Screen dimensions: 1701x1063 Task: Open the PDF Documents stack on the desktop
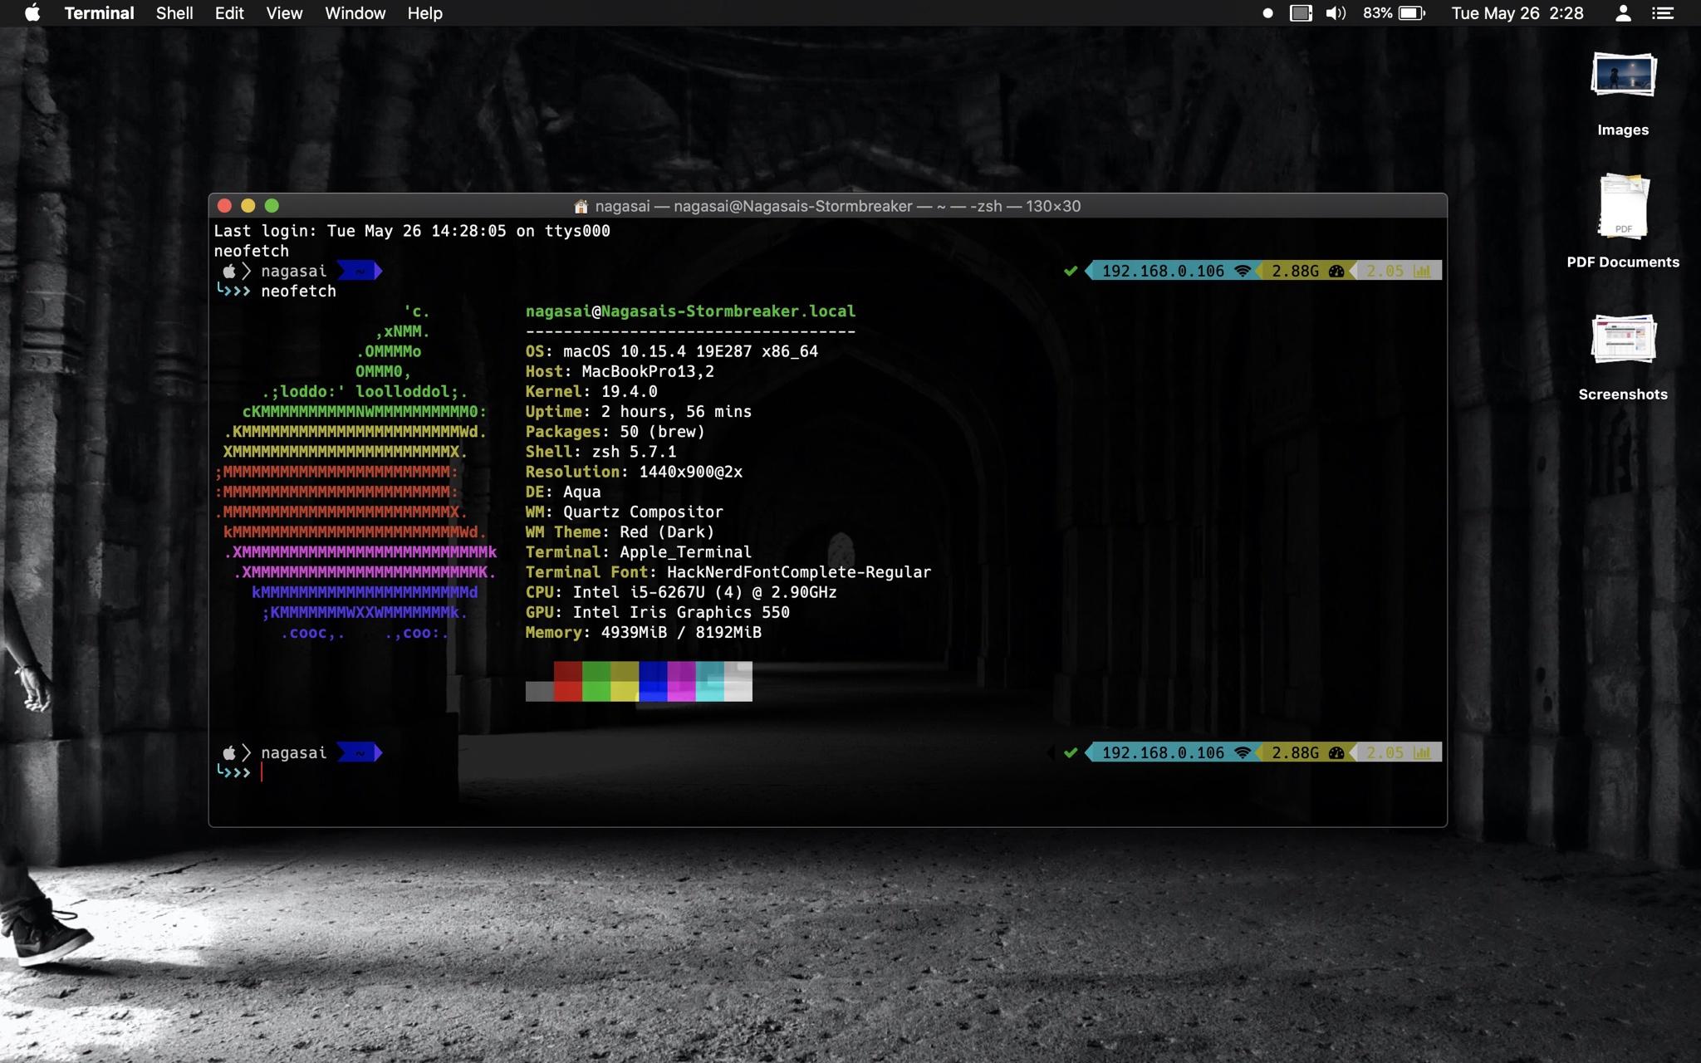click(1623, 206)
